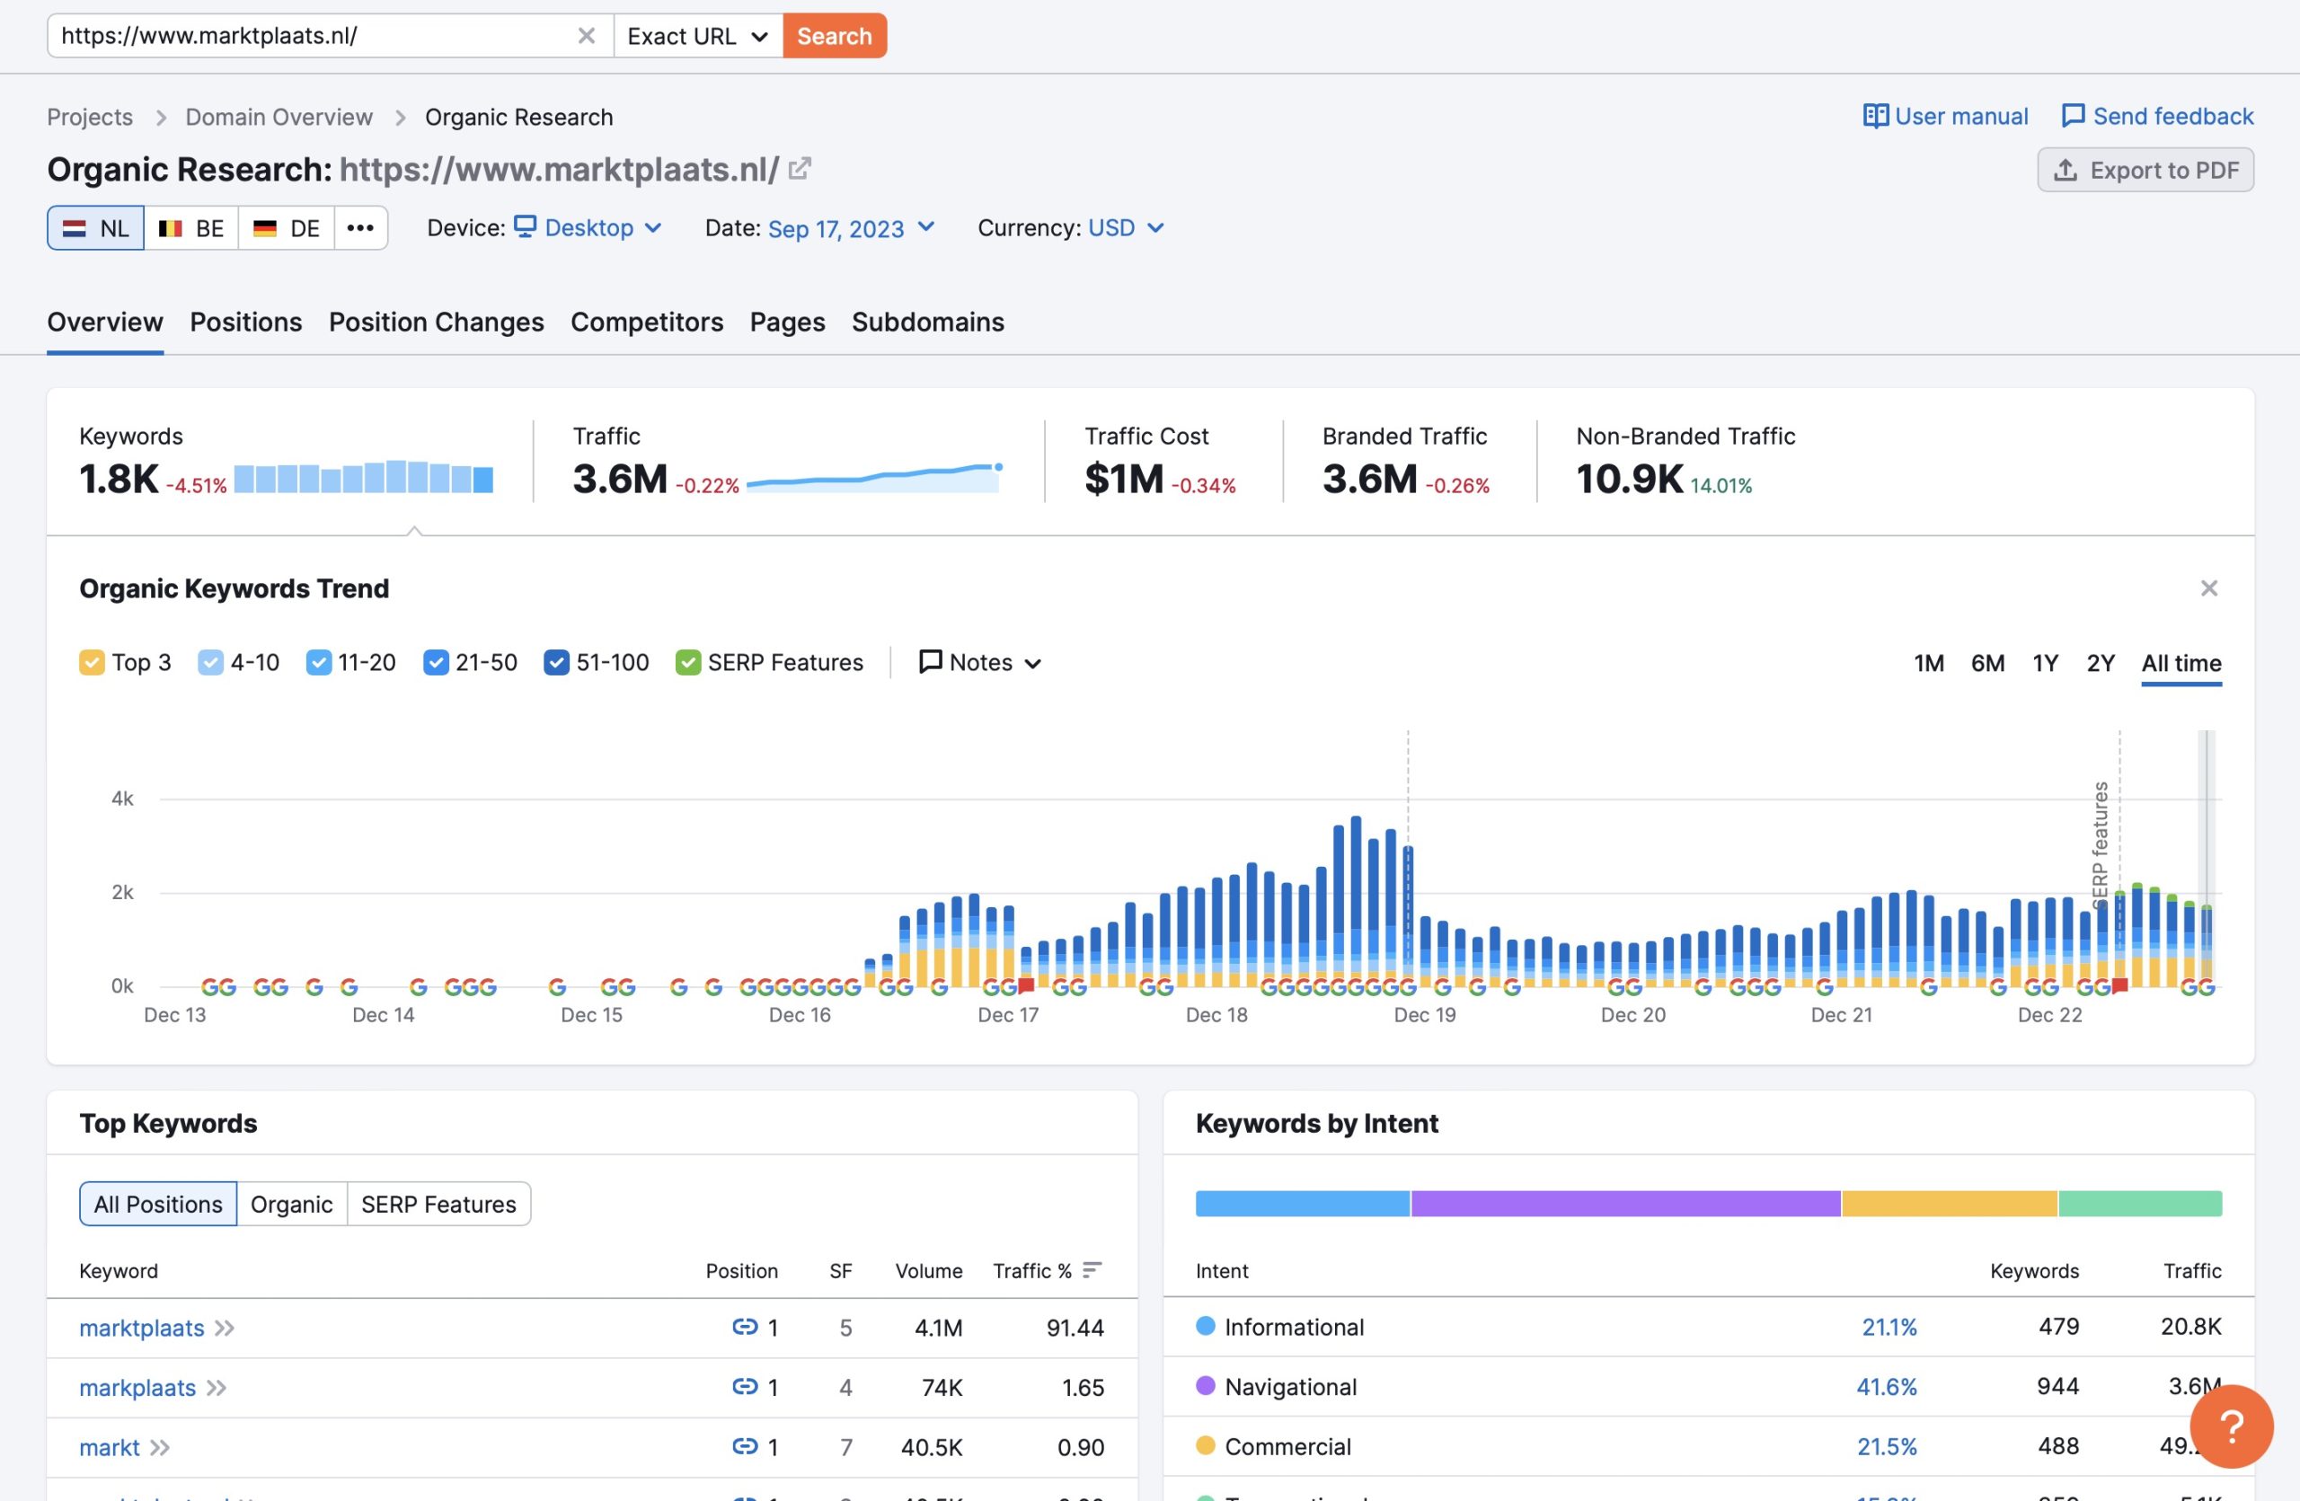This screenshot has width=2300, height=1501.
Task: Click the link icon in markt row
Action: point(745,1447)
